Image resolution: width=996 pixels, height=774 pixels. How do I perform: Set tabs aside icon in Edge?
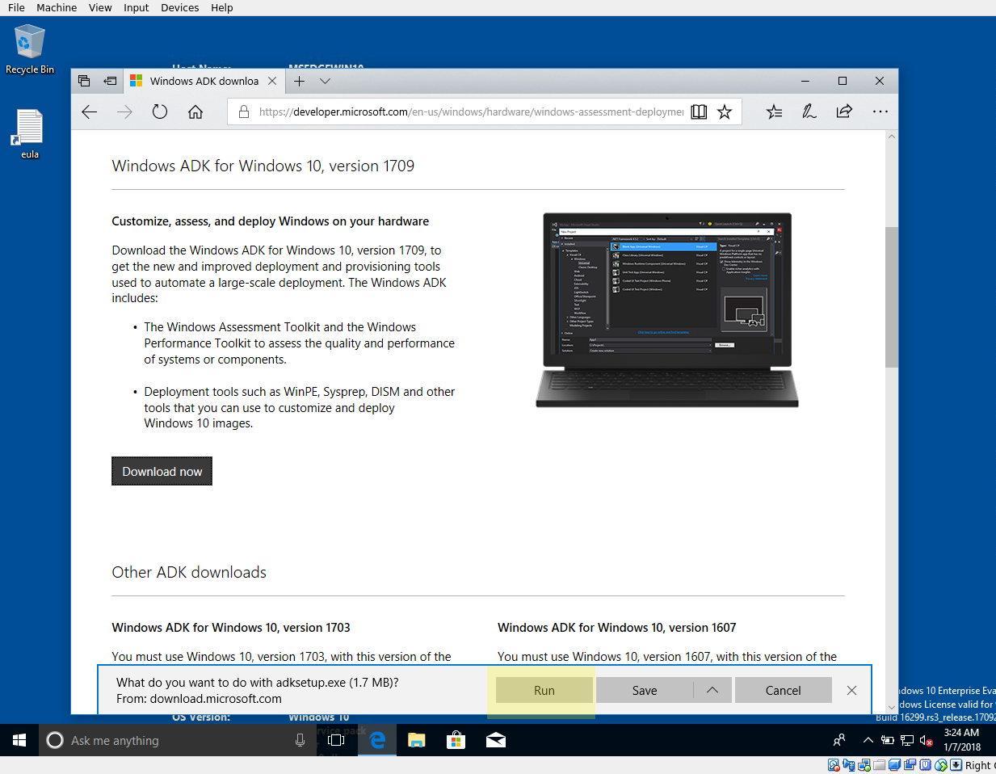(x=110, y=81)
